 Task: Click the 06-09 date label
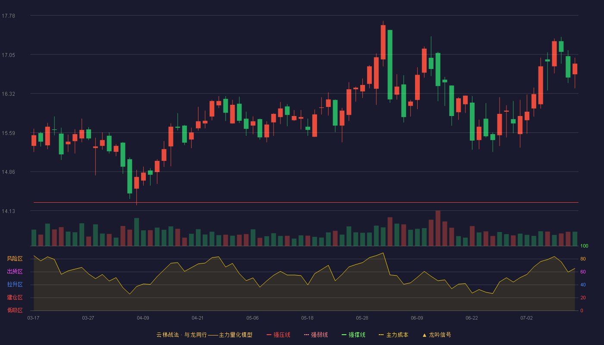[x=417, y=318]
